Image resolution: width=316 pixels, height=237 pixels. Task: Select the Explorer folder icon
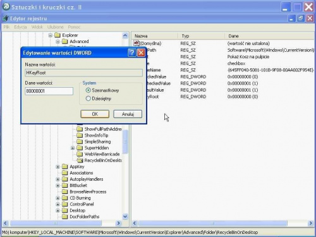58,35
